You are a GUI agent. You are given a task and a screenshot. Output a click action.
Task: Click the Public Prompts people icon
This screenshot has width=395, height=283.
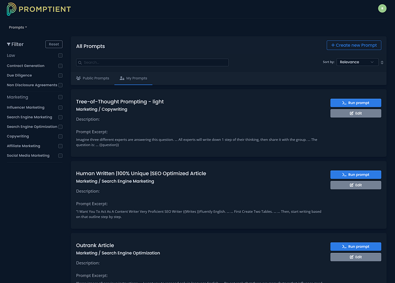78,78
